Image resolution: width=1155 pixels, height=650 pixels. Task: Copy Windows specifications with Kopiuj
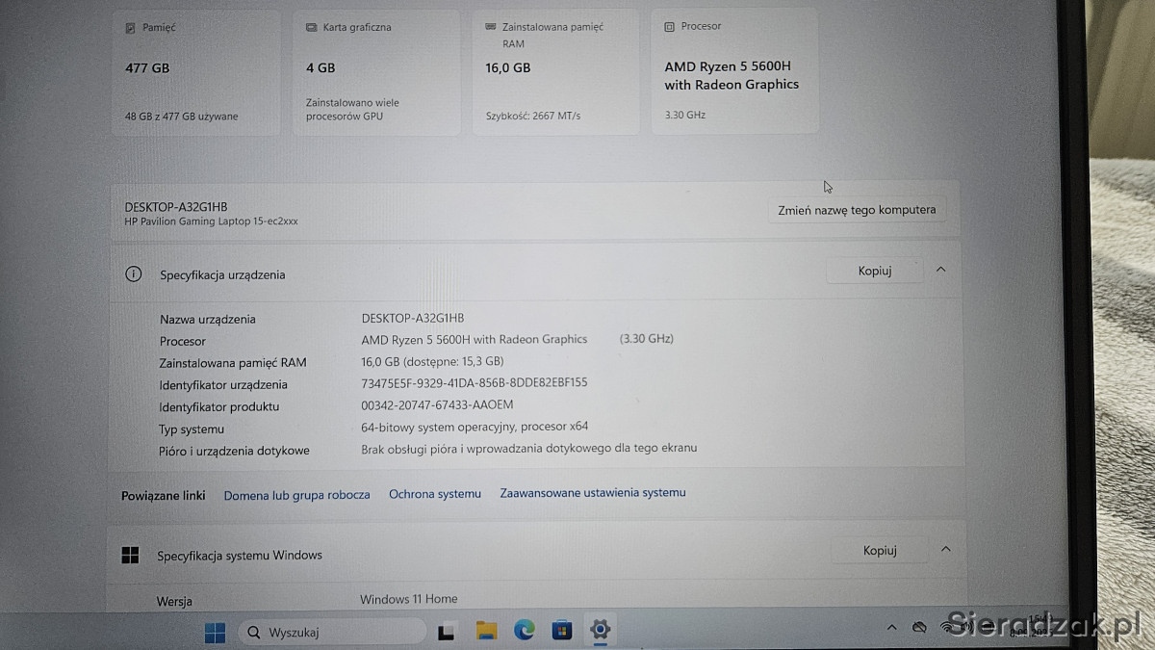(x=880, y=551)
